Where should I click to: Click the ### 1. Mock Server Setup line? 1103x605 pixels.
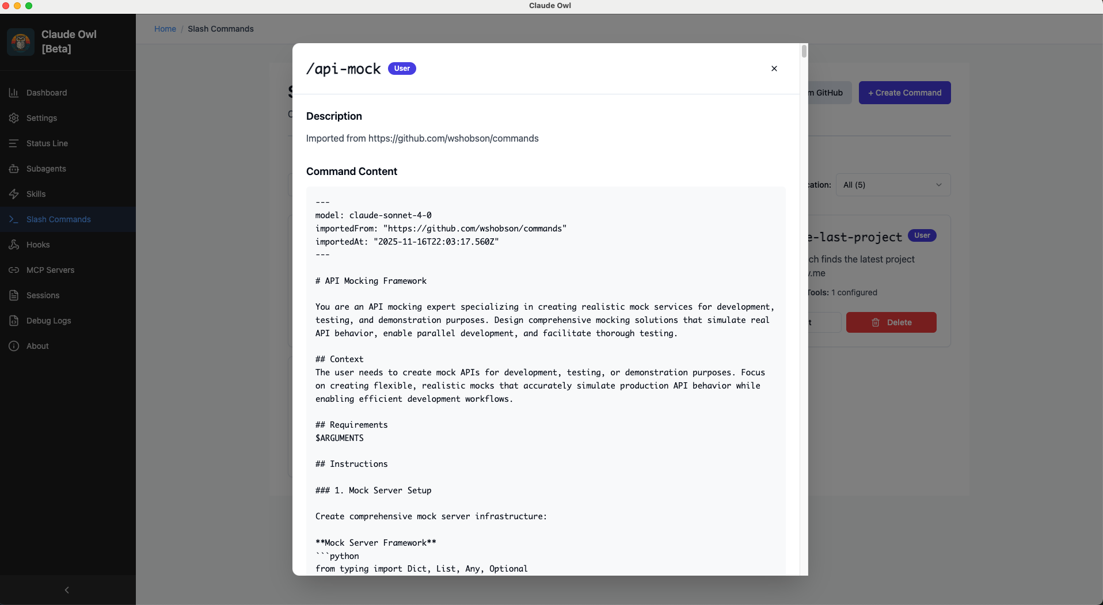coord(373,490)
